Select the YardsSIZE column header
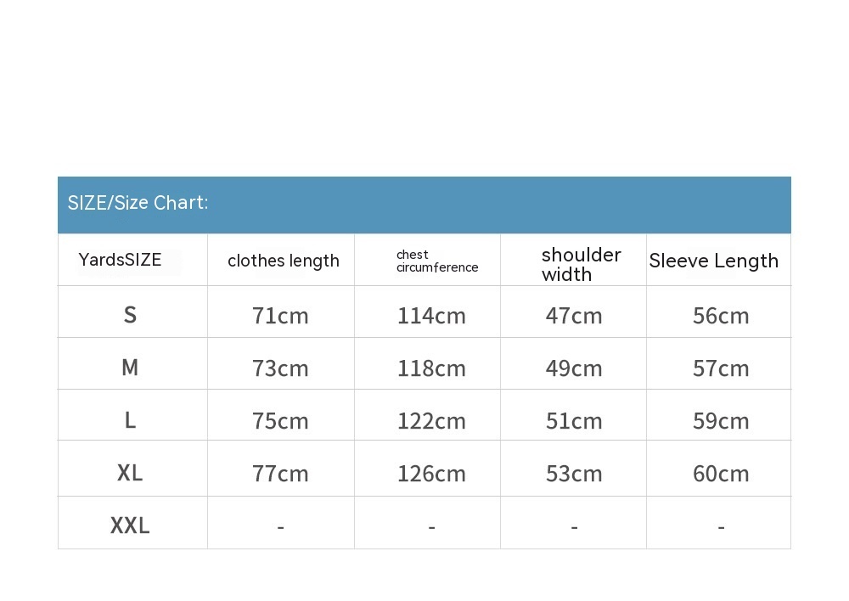The height and width of the screenshot is (601, 849). point(120,260)
